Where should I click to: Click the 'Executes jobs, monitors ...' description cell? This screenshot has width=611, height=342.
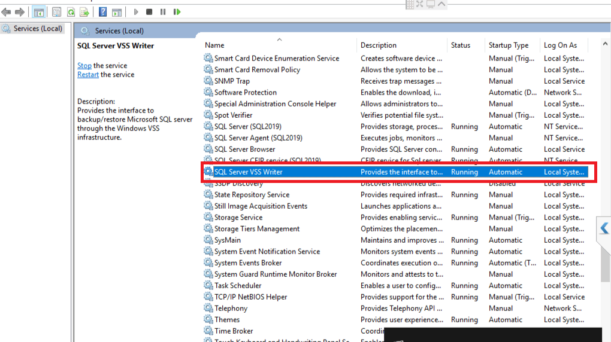point(401,138)
